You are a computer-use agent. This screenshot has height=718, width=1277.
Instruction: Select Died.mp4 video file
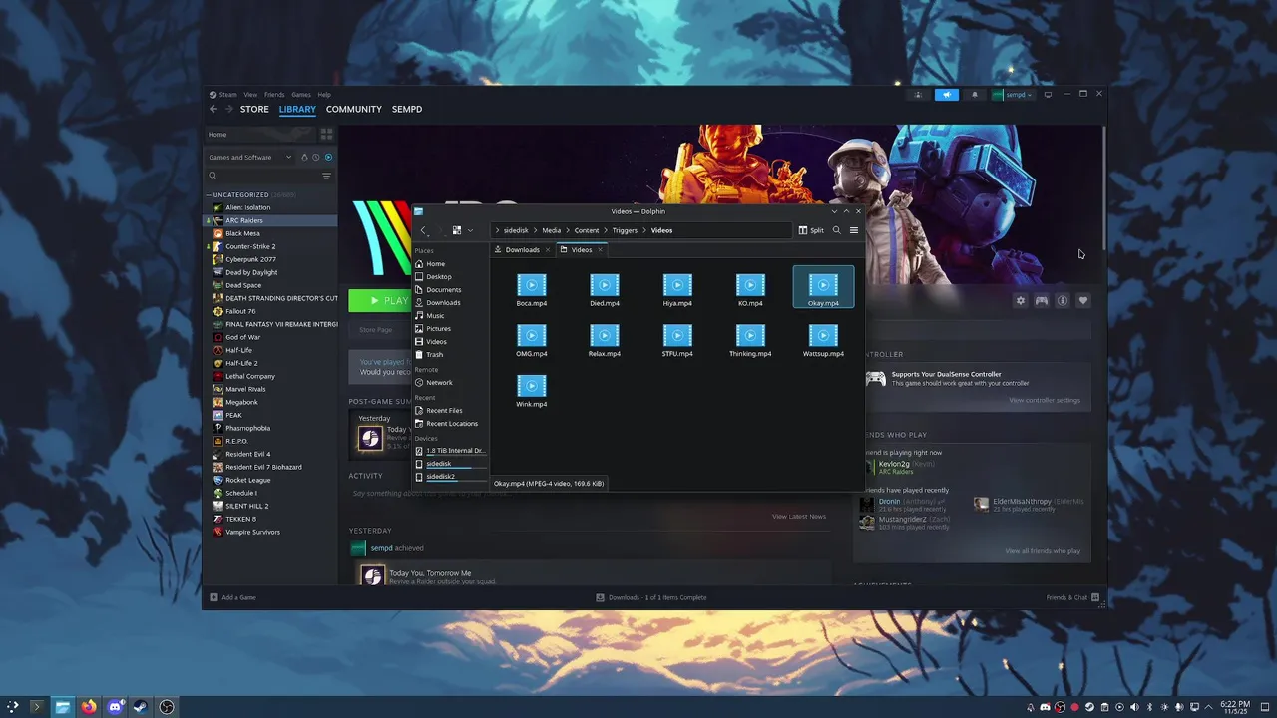tap(605, 290)
